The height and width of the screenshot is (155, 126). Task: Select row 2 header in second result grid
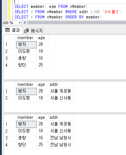point(10,98)
